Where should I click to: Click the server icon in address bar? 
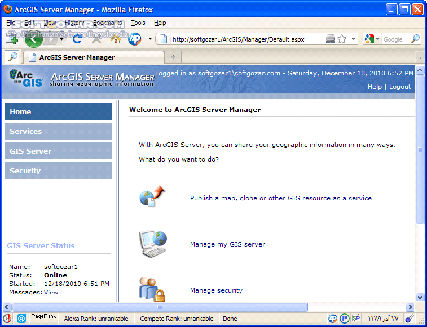(x=330, y=39)
